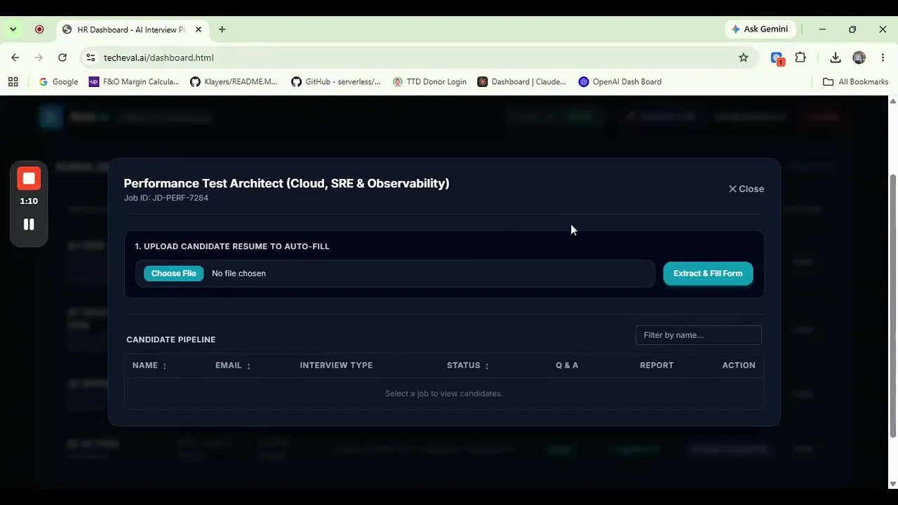
Task: Open the OpenAI Dash Board bookmark
Action: [620, 82]
